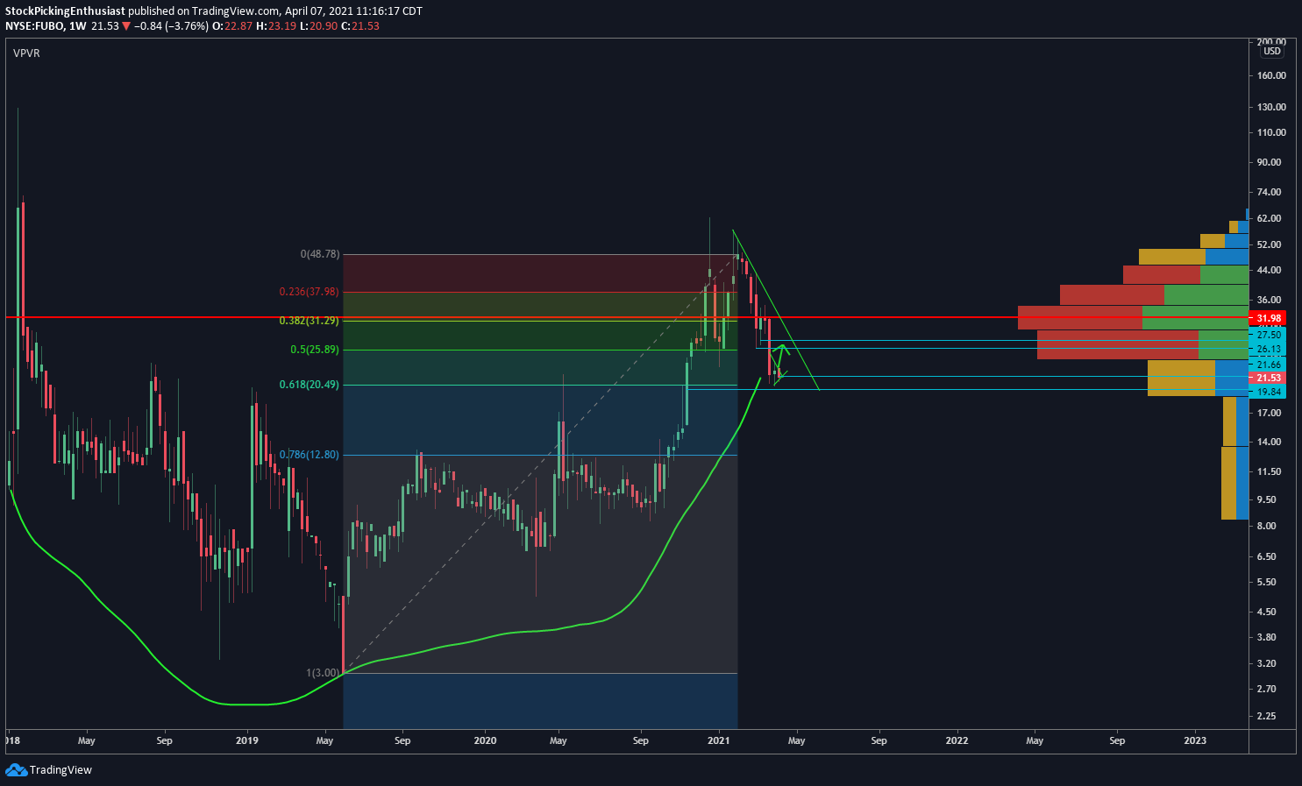Click the −0.84 (−3.76%) change value
The height and width of the screenshot is (786, 1302).
click(172, 26)
